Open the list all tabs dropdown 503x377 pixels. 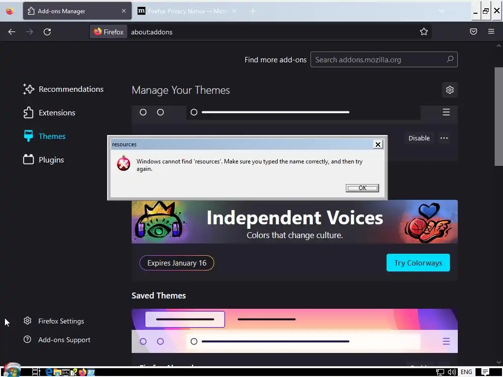tap(442, 11)
